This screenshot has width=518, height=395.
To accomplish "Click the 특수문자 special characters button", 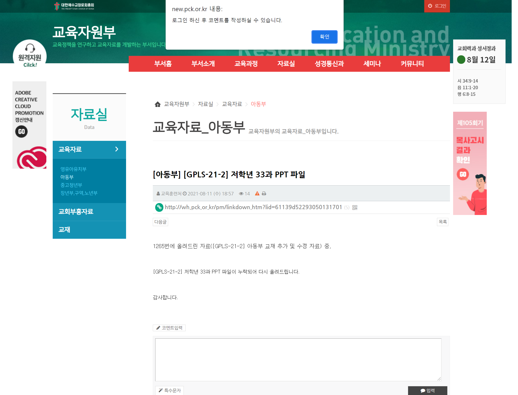I will click(169, 390).
